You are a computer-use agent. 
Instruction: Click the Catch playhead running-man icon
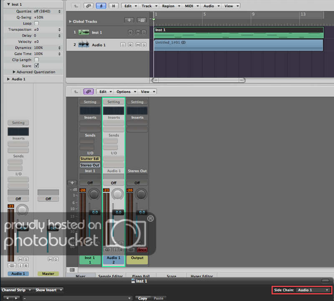tap(101, 6)
